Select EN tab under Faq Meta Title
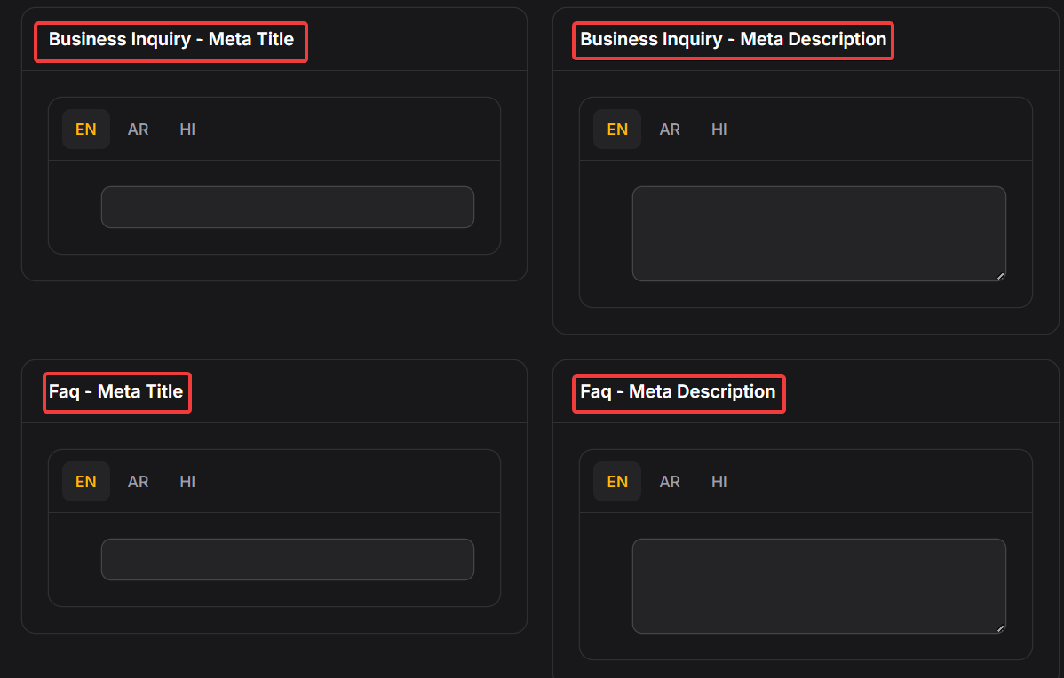 [86, 482]
